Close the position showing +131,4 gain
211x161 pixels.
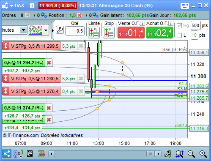[49, 120]
